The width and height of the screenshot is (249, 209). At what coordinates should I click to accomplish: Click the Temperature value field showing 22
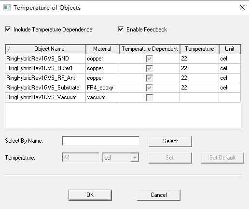pos(81,157)
